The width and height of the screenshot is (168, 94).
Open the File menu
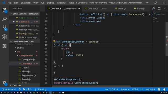click(9, 3)
